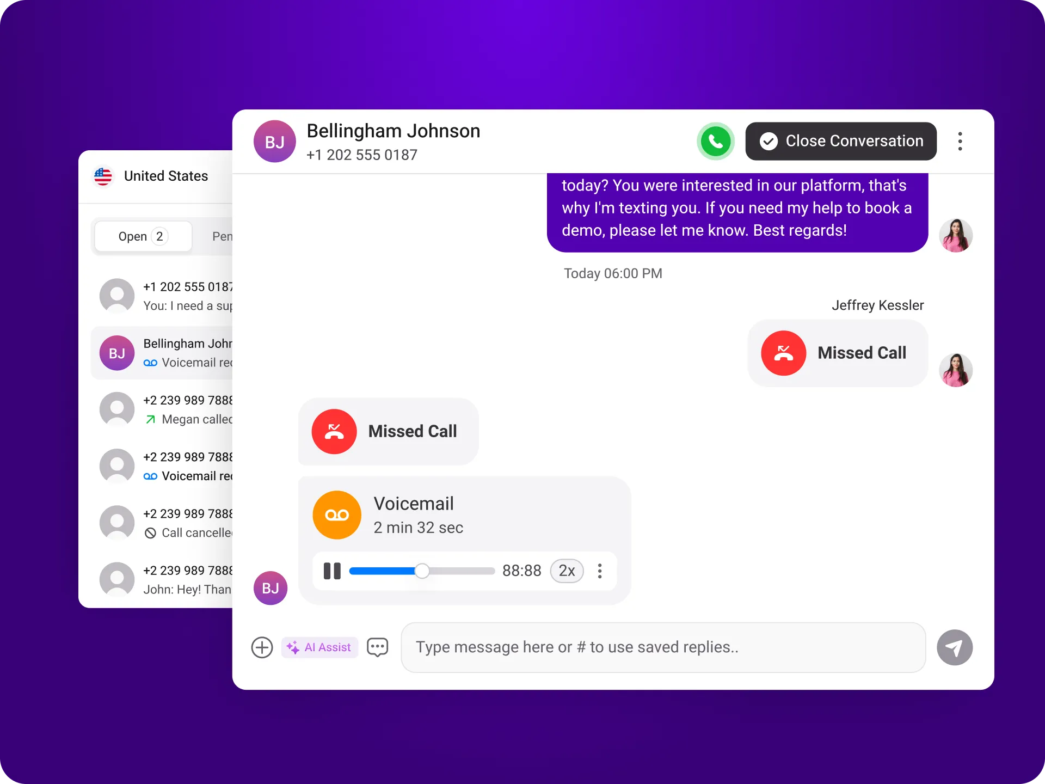
Task: Click the voicemail 88:88 time label
Action: coord(521,571)
